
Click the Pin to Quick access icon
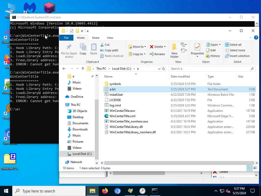[69, 47]
